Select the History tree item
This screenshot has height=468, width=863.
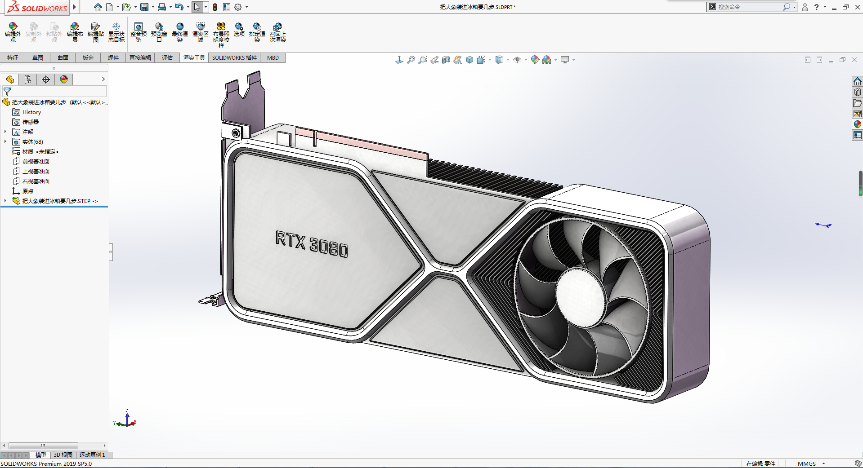point(31,112)
